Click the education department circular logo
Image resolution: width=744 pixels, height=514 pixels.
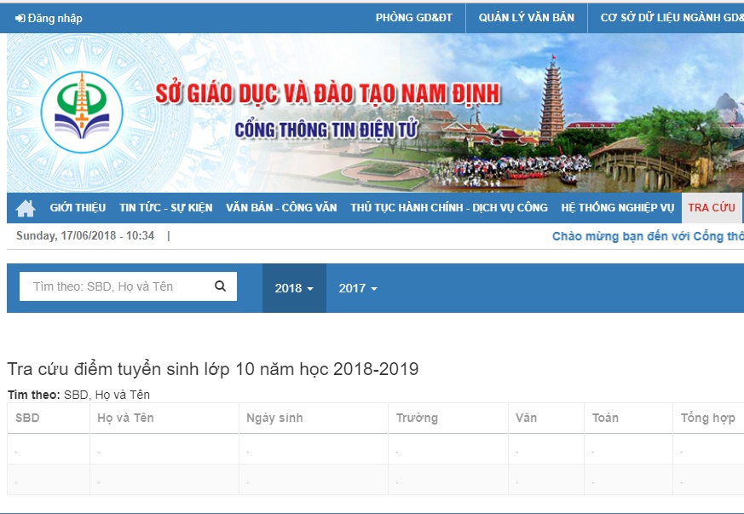point(82,113)
